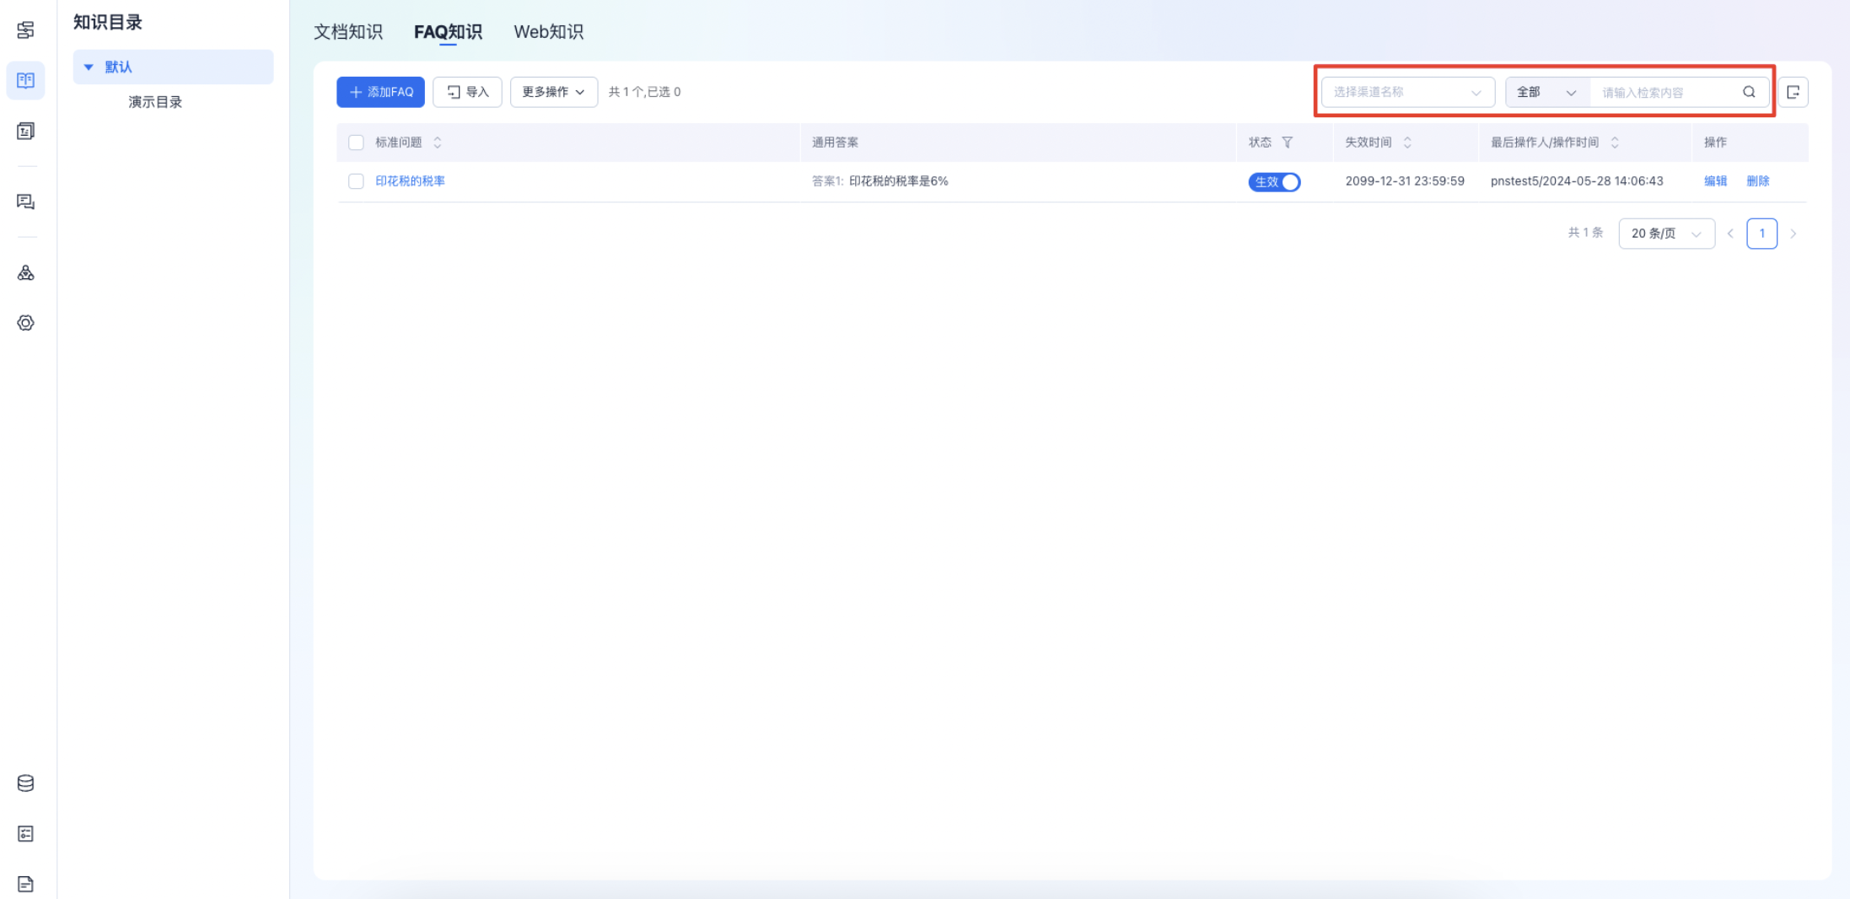1850x899 pixels.
Task: Go to next page arrow
Action: coord(1794,234)
